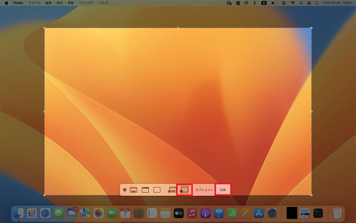Open the Wi-Fi menu
356x223 pixels.
tap(293, 3)
